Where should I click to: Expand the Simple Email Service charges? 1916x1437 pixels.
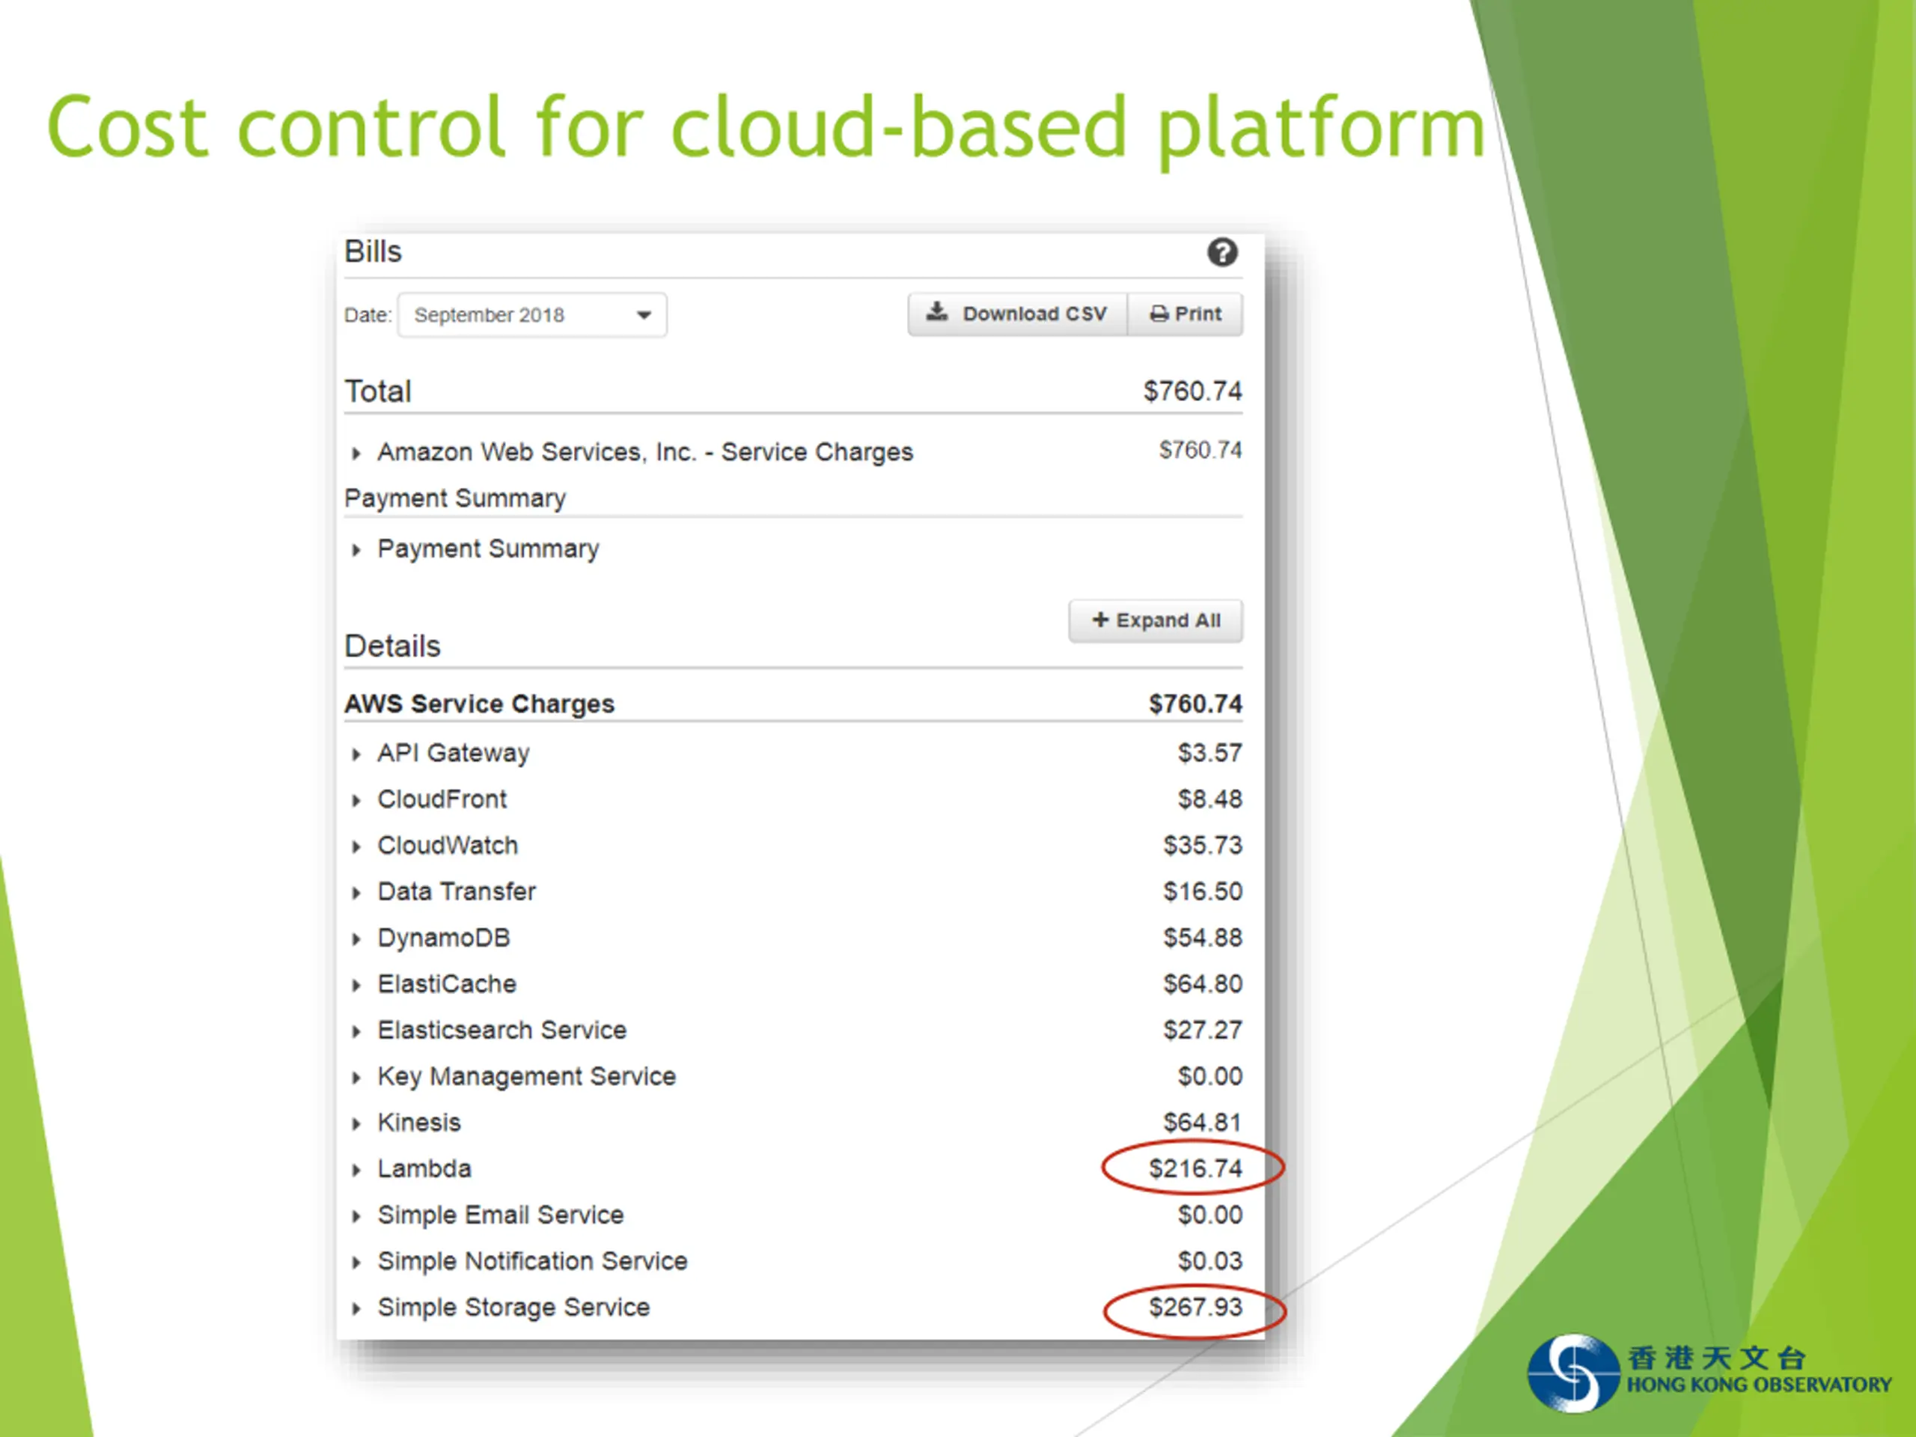[356, 1216]
